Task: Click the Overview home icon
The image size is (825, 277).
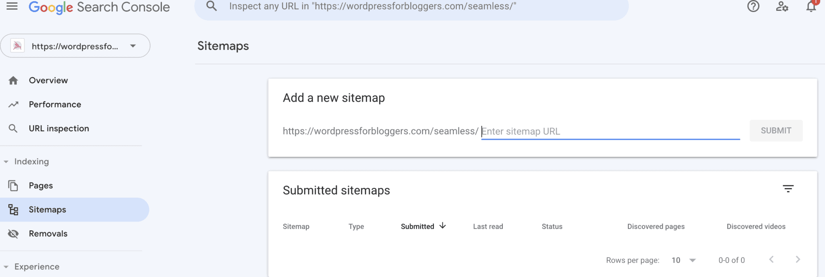Action: pyautogui.click(x=13, y=80)
